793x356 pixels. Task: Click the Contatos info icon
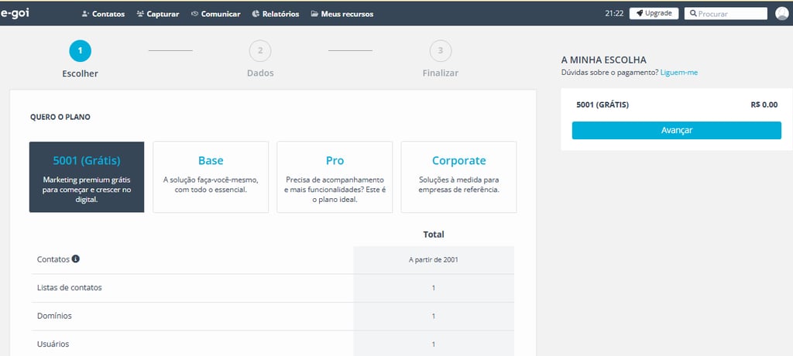click(75, 259)
